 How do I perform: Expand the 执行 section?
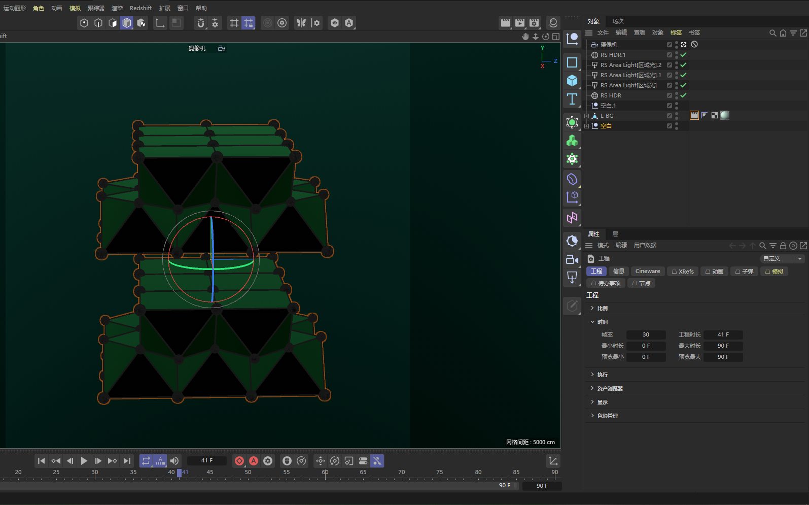pyautogui.click(x=592, y=375)
